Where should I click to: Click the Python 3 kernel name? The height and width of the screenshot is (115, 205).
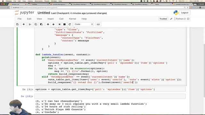coord(181,19)
